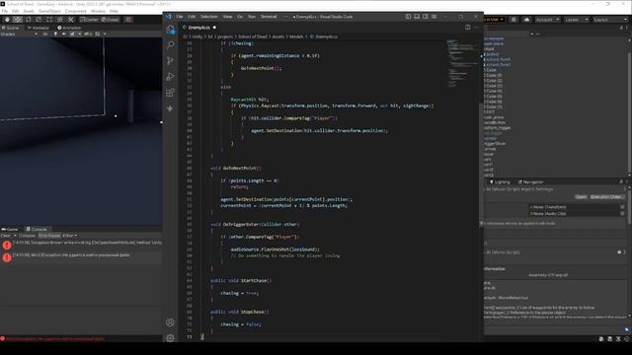Click the Execution Order button in Inspector
632x355 pixels.
[x=606, y=197]
